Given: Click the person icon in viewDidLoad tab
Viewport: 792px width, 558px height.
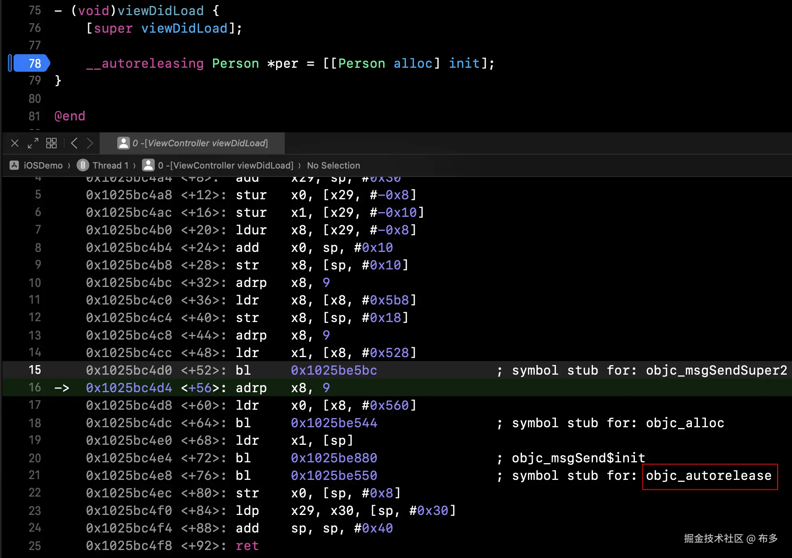Looking at the screenshot, I should click(124, 143).
